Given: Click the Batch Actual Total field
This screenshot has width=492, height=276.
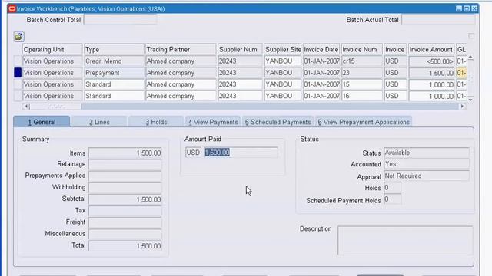Looking at the screenshot, I should (438, 20).
